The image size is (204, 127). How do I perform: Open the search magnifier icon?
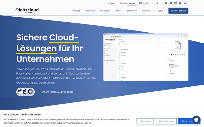point(157,3)
